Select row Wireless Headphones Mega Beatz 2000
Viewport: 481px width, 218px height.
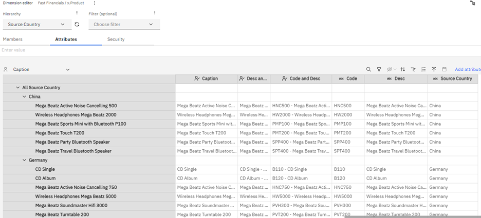tap(89, 115)
